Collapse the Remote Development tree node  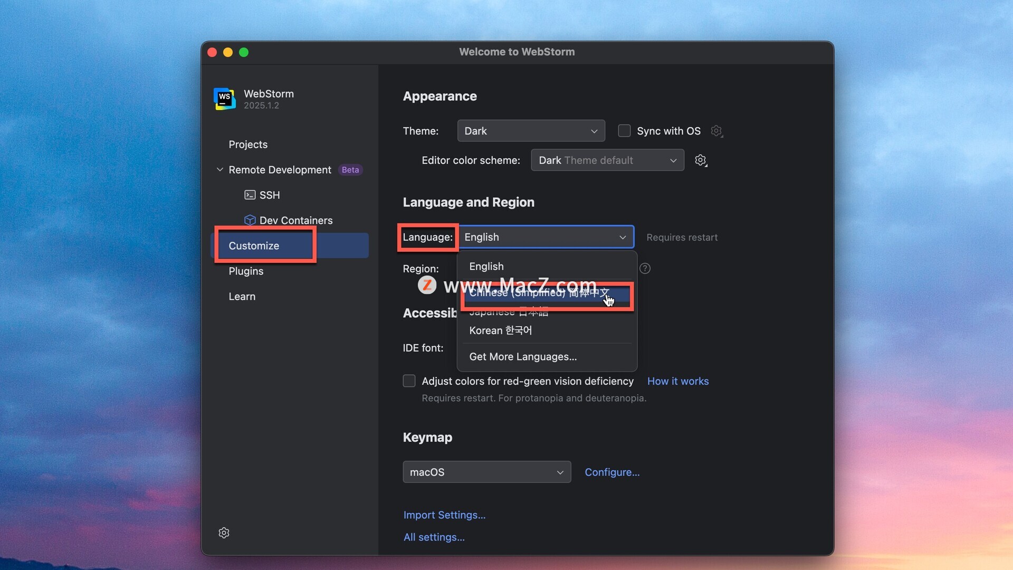click(x=219, y=169)
